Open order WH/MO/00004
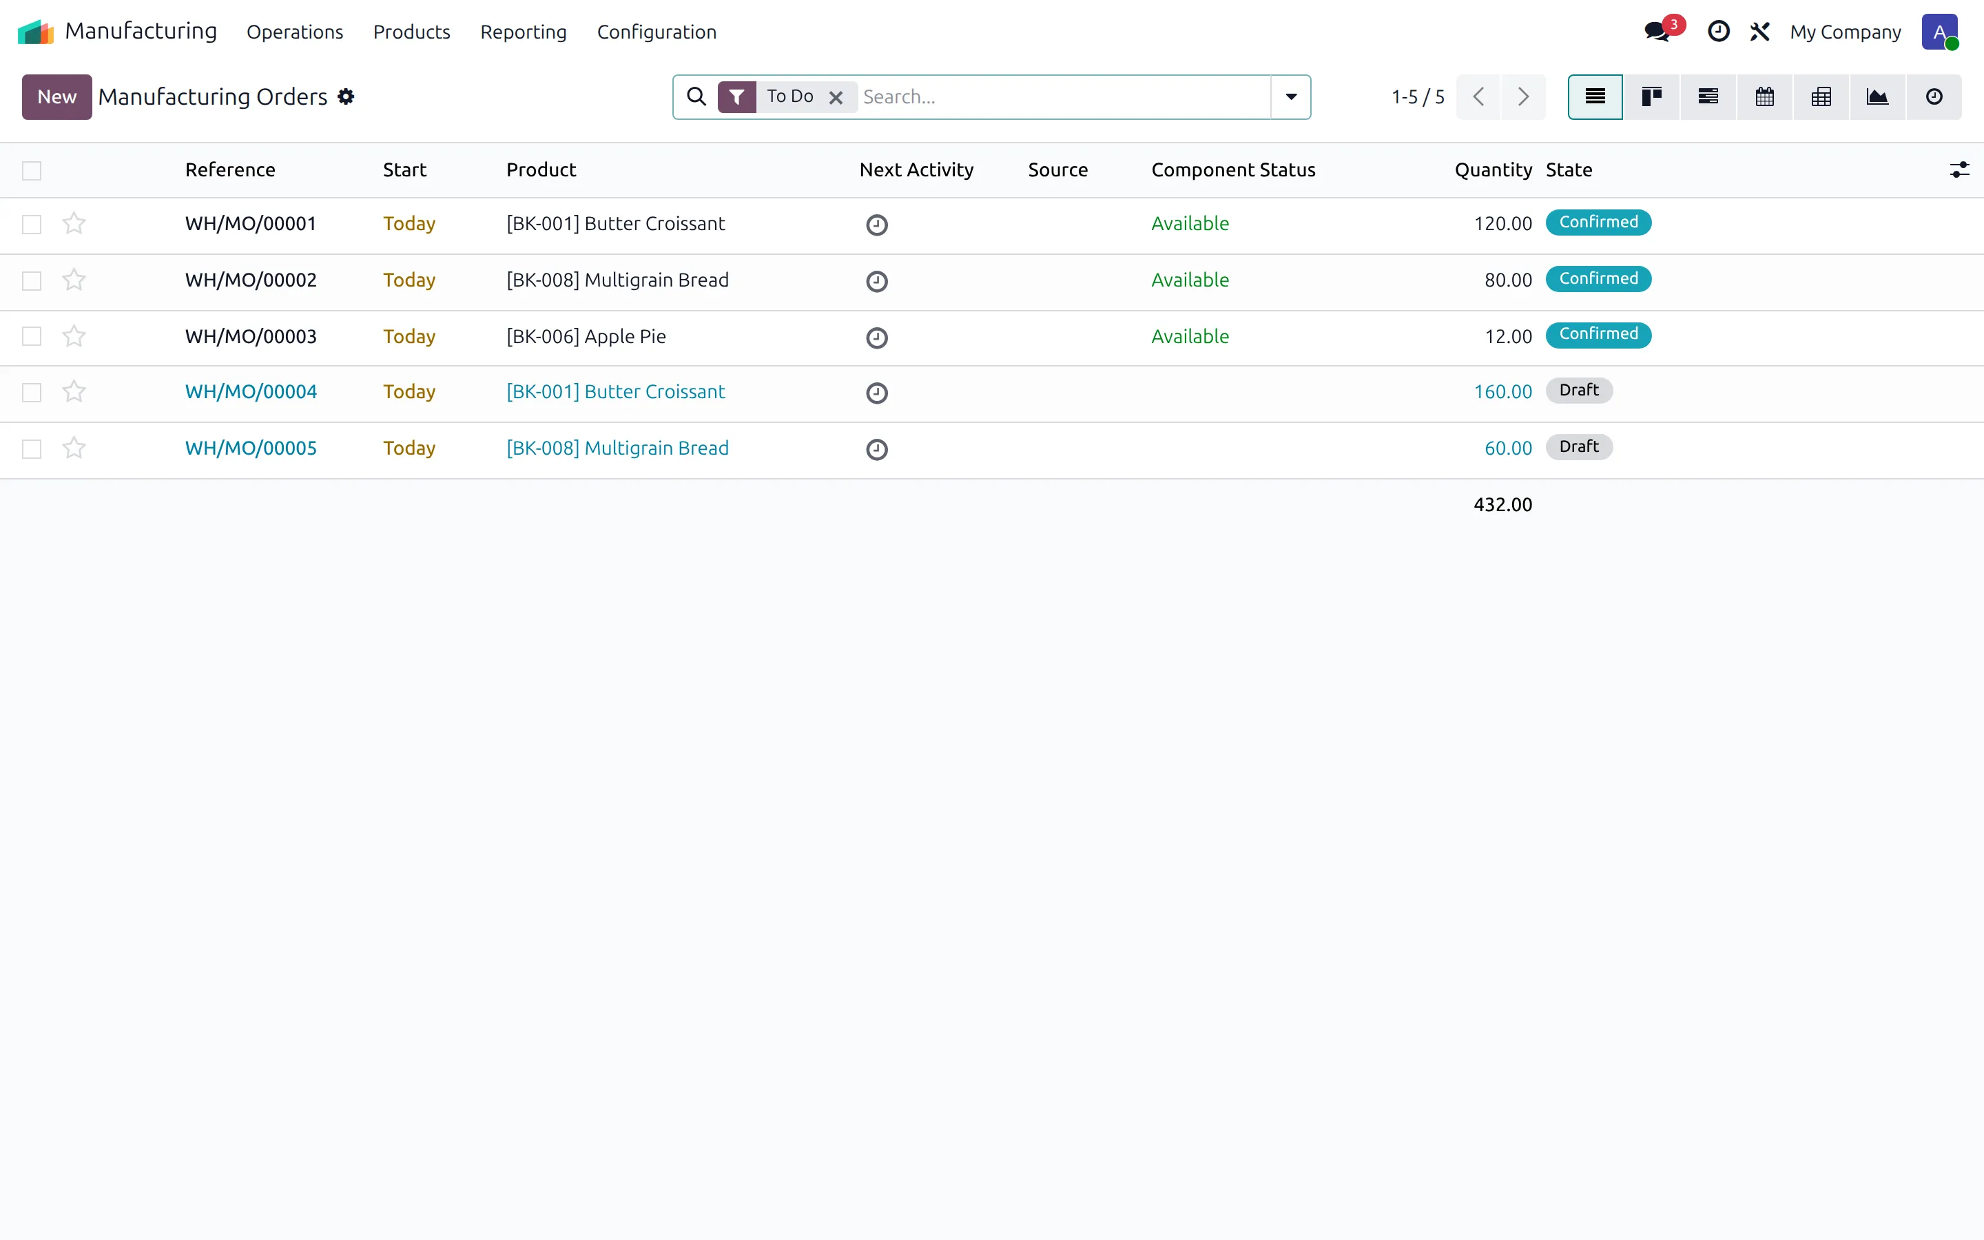Screen dimensions: 1984x1240 pyautogui.click(x=251, y=391)
